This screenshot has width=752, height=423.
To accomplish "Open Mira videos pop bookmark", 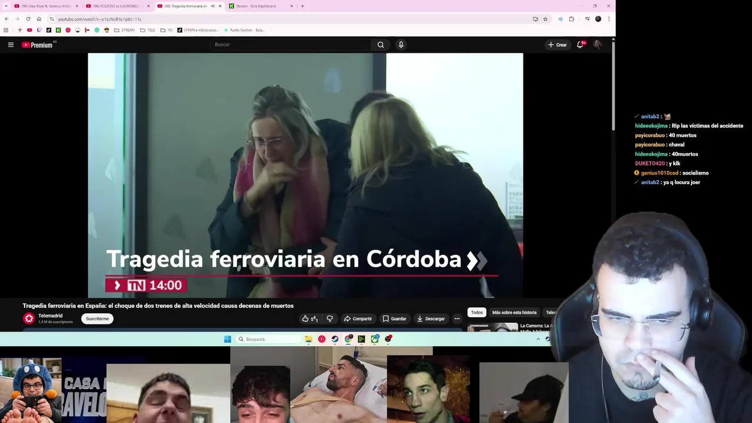I will pyautogui.click(x=199, y=30).
